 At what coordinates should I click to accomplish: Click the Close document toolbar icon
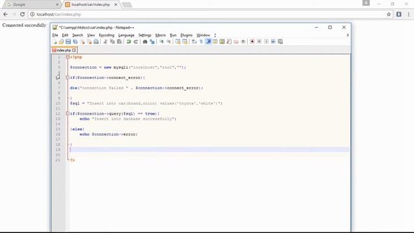coord(82,41)
